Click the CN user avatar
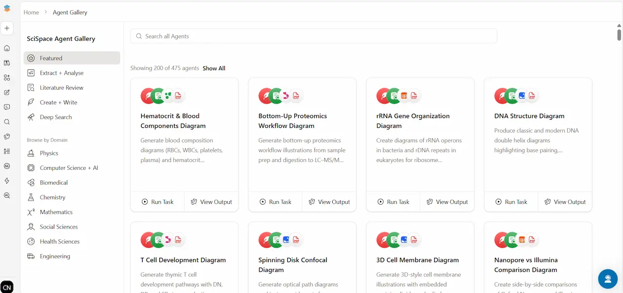The width and height of the screenshot is (623, 293). [7, 287]
